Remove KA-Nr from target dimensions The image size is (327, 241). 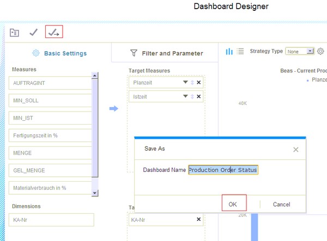click(x=199, y=220)
